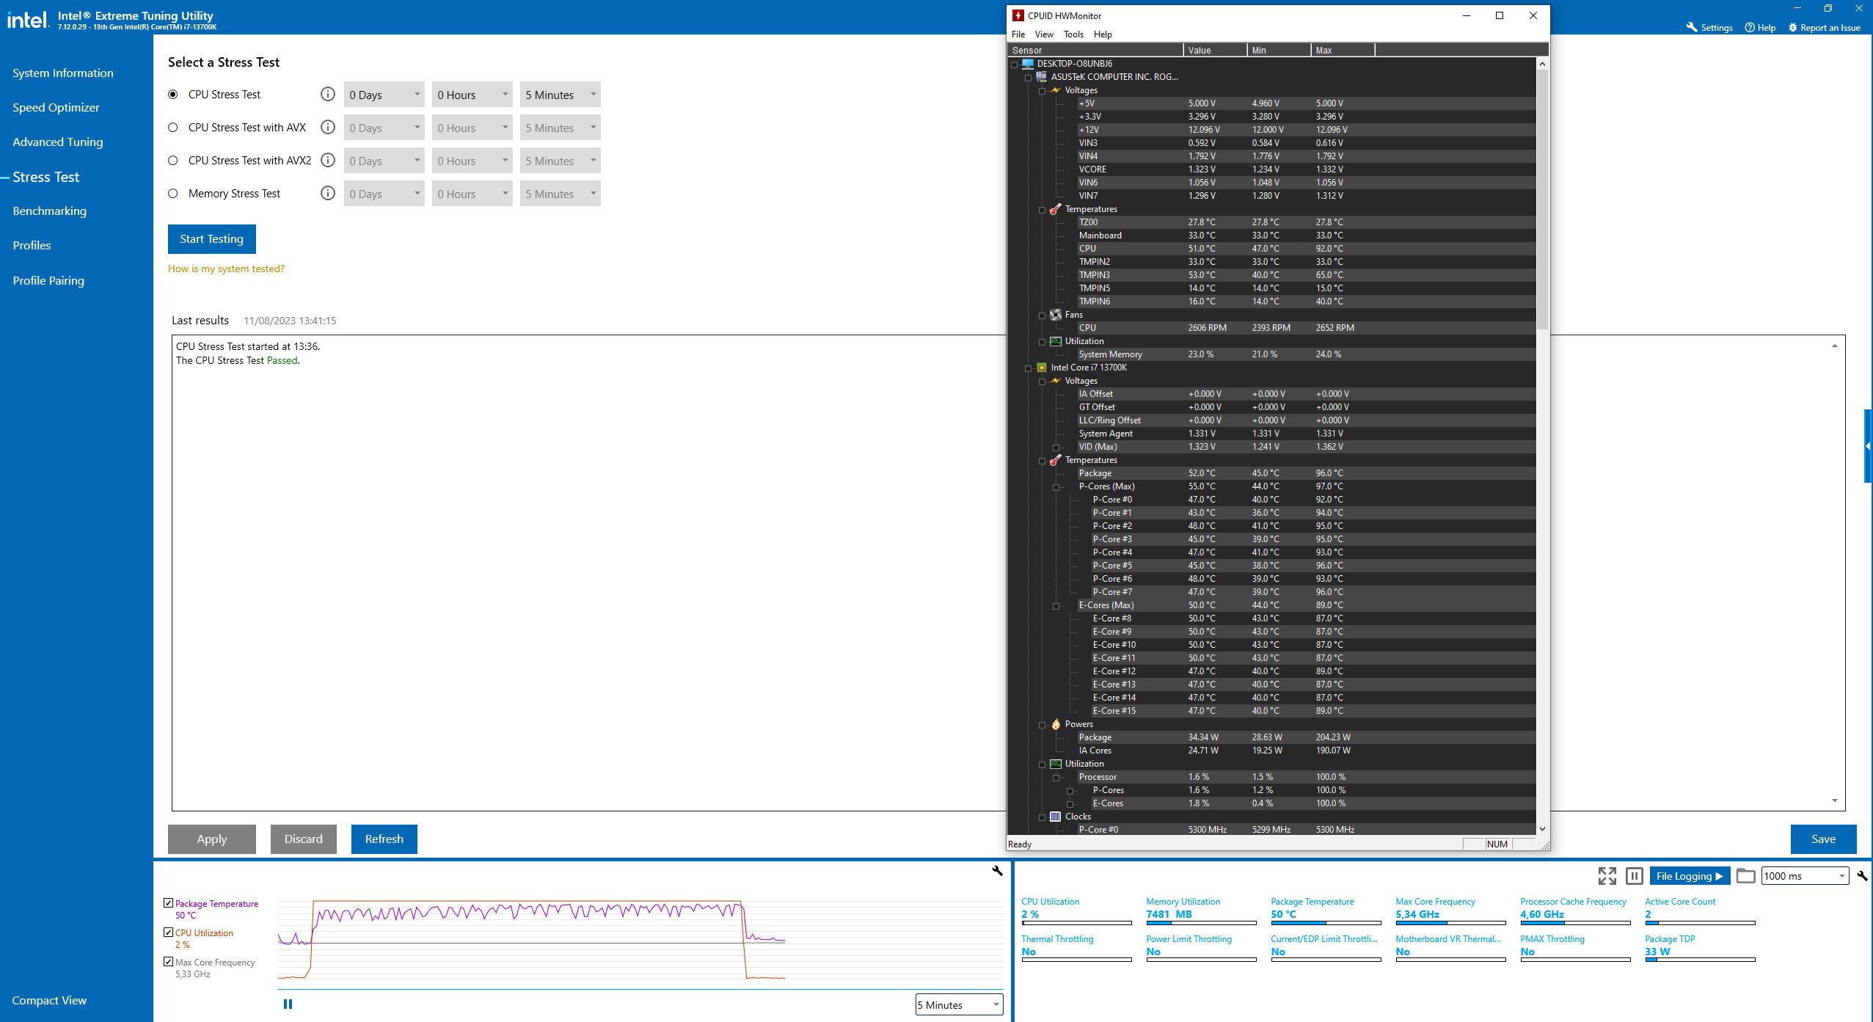Open the Tools menu in HWMonitor
Image resolution: width=1873 pixels, height=1022 pixels.
(x=1073, y=34)
